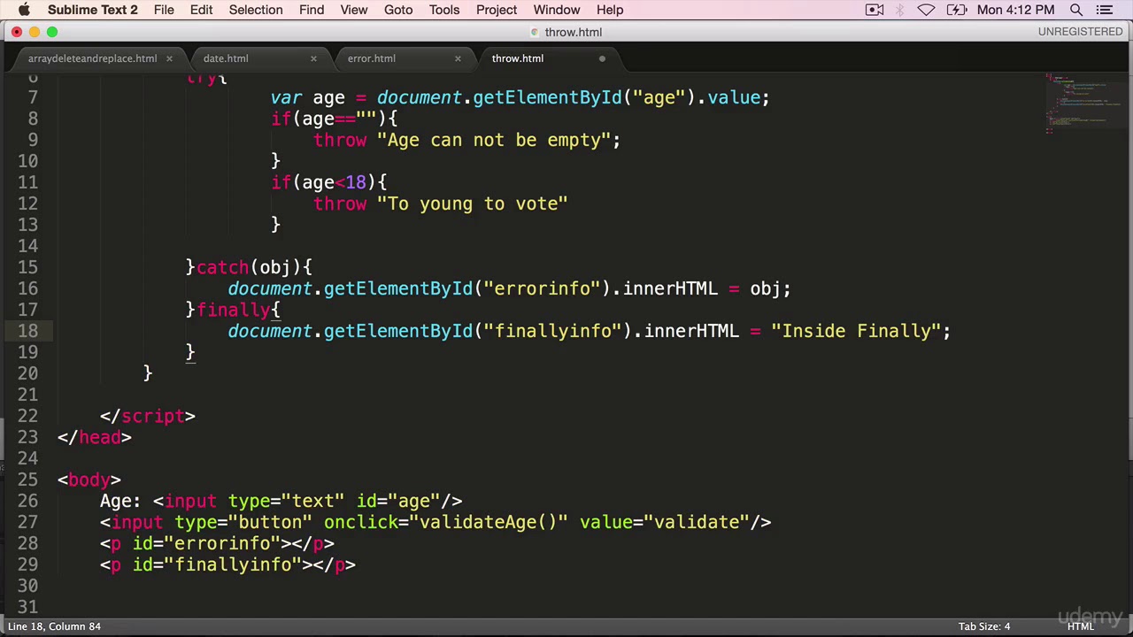Click the screen recording menu bar icon
Viewport: 1133px width, 637px height.
point(875,10)
